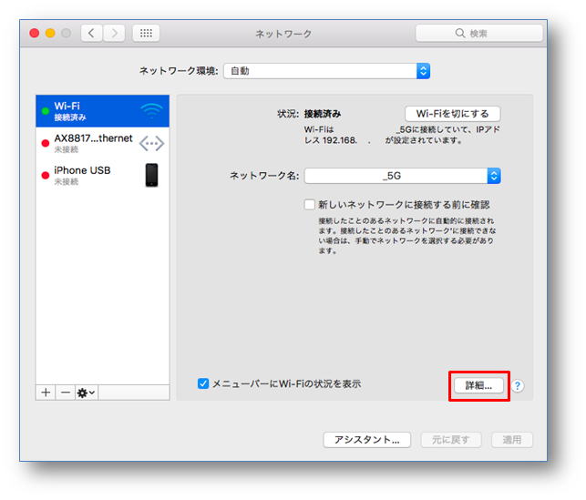Click 元に戻す revert button

(x=451, y=440)
